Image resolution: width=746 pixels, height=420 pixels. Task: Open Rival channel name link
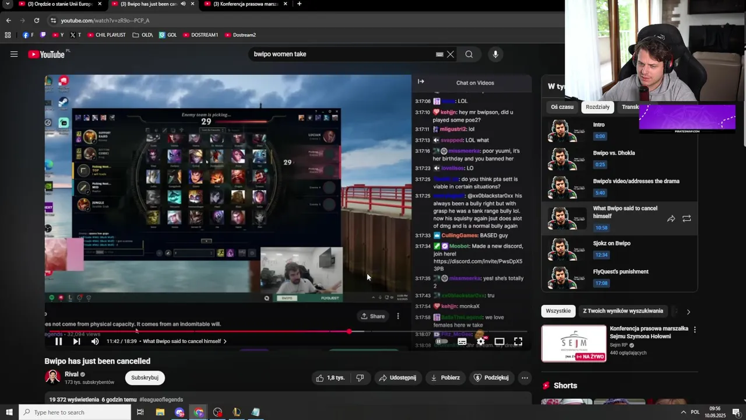click(x=72, y=374)
